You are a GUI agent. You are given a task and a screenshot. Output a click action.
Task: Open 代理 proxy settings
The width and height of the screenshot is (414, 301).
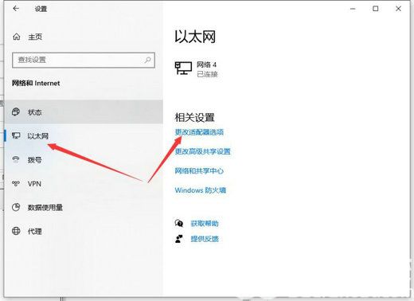84,231
